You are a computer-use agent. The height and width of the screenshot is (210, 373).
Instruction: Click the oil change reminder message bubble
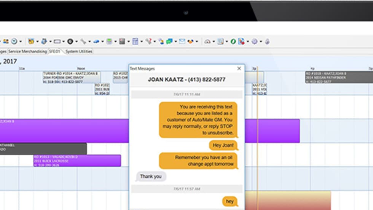pyautogui.click(x=198, y=161)
